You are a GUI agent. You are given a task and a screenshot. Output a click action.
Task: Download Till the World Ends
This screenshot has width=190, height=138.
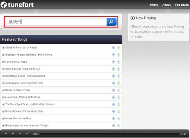118,111
